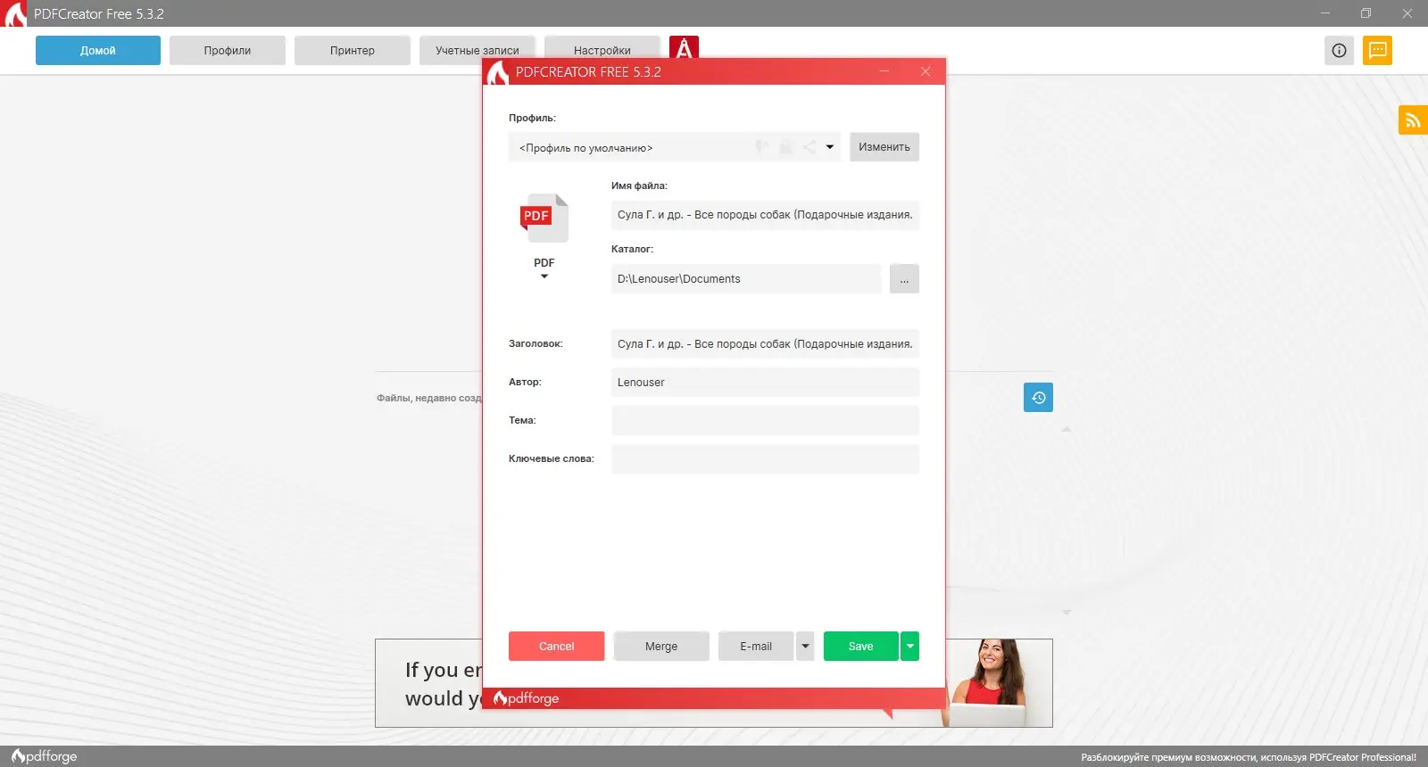
Task: Send the document via E-mail button
Action: click(x=756, y=646)
